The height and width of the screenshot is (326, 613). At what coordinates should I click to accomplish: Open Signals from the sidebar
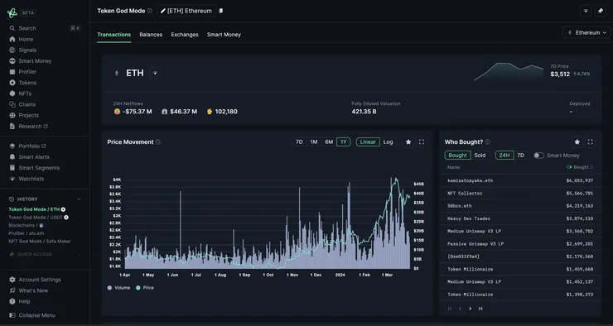[27, 50]
